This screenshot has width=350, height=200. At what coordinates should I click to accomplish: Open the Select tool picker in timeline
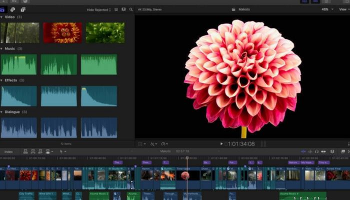click(x=62, y=151)
